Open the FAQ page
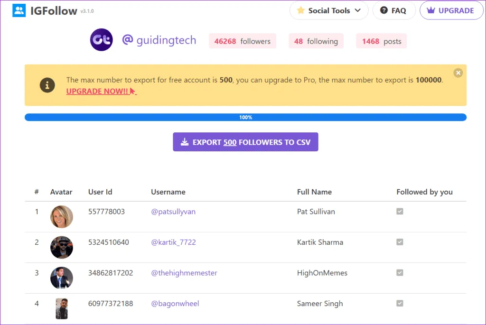The image size is (486, 325). pos(393,10)
